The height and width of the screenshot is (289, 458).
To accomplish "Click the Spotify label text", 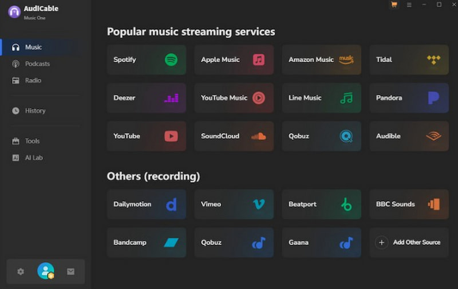I will [125, 60].
